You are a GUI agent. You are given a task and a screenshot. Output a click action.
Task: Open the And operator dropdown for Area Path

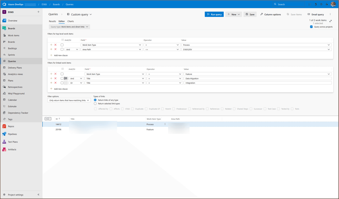(72, 49)
